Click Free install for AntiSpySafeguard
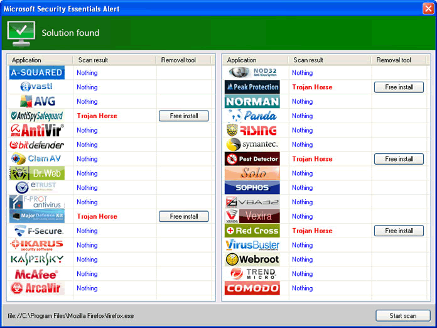 coord(184,116)
